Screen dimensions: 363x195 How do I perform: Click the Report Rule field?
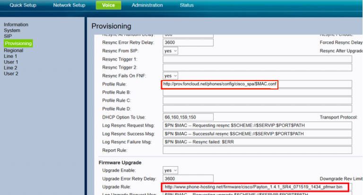point(257,150)
